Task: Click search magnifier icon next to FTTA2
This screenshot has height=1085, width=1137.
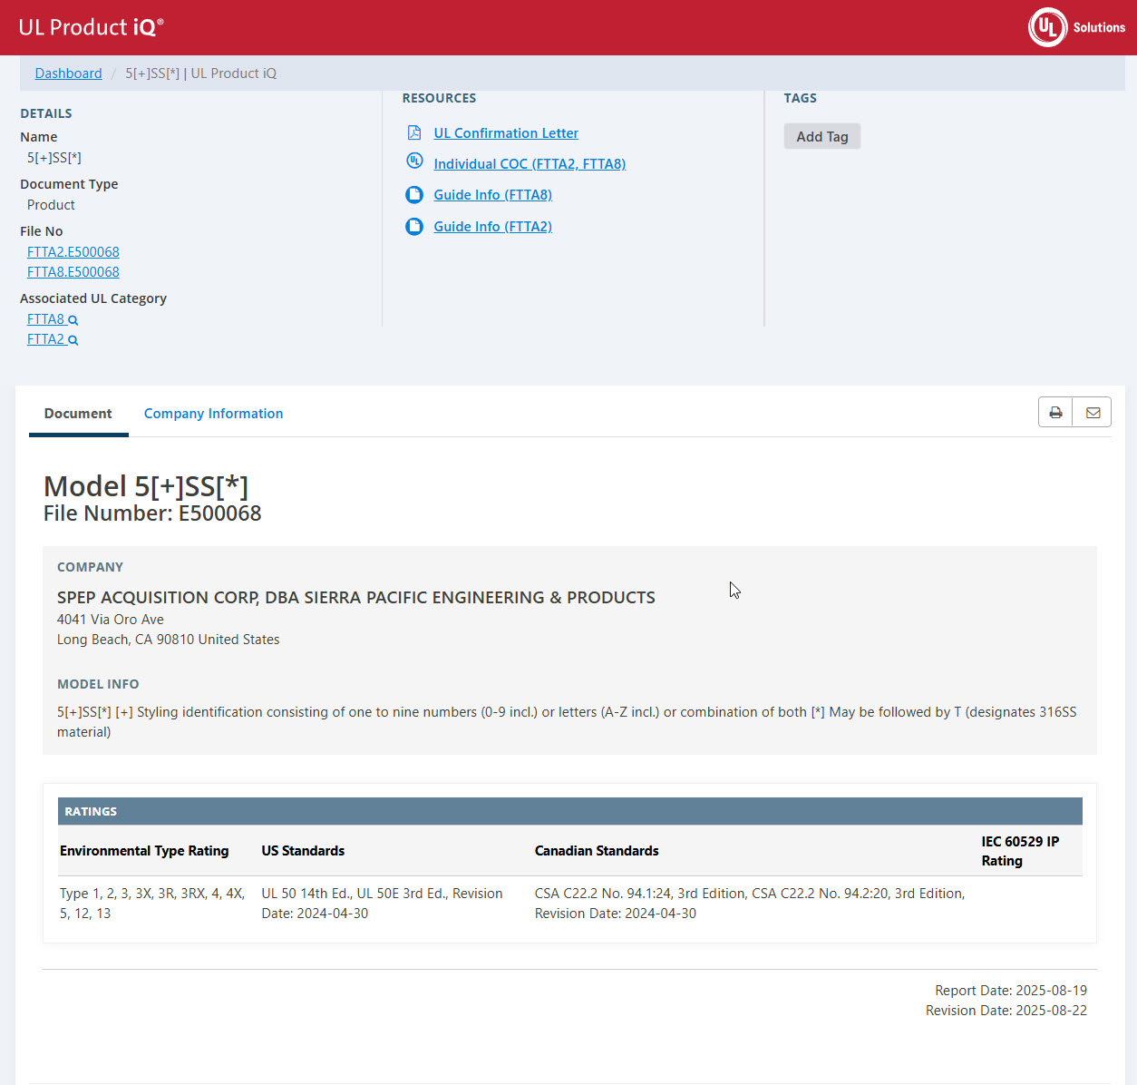Action: 73,340
